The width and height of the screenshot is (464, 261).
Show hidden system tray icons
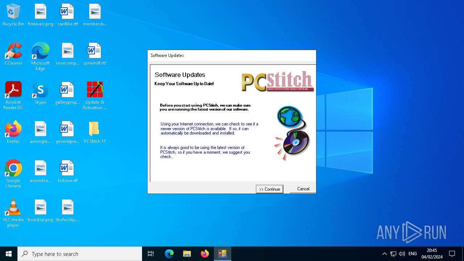[x=385, y=254]
